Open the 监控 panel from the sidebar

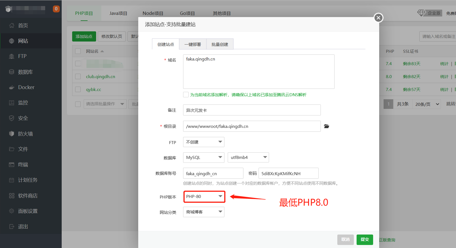point(23,103)
